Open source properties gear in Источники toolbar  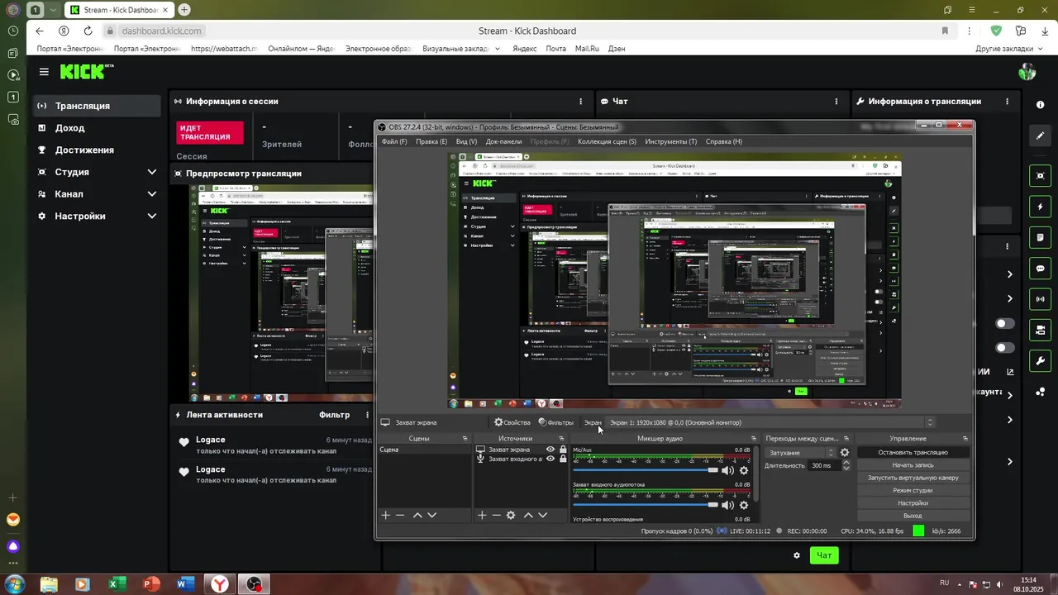click(511, 515)
